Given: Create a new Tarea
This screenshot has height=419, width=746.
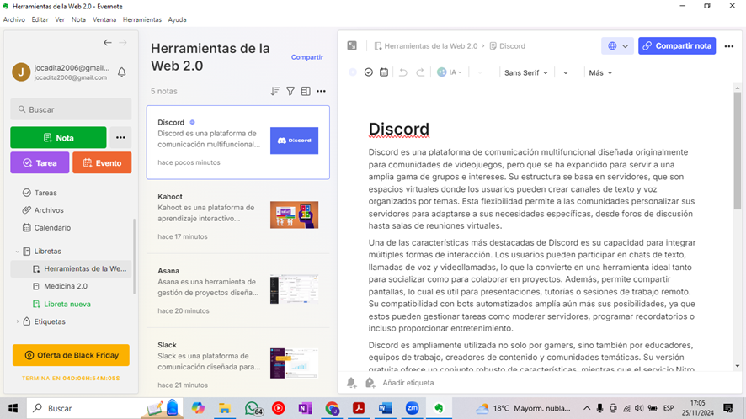Looking at the screenshot, I should click(x=40, y=162).
